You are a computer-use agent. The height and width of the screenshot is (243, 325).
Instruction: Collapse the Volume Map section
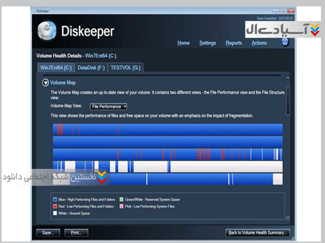(45, 83)
